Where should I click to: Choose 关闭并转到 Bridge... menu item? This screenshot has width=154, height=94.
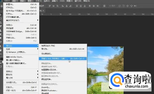pos(21,31)
